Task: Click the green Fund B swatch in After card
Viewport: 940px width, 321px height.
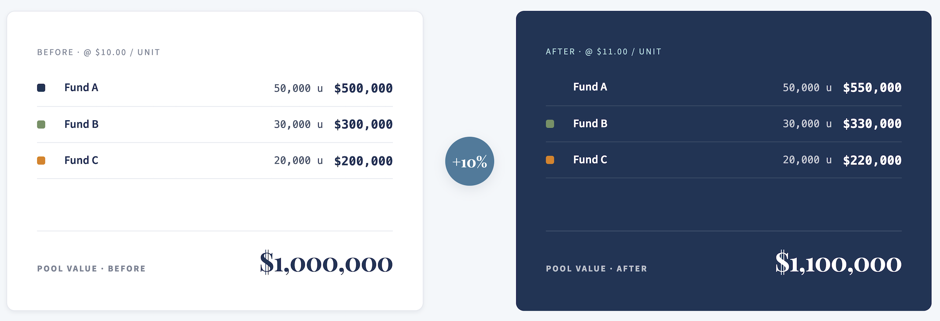Action: 550,124
